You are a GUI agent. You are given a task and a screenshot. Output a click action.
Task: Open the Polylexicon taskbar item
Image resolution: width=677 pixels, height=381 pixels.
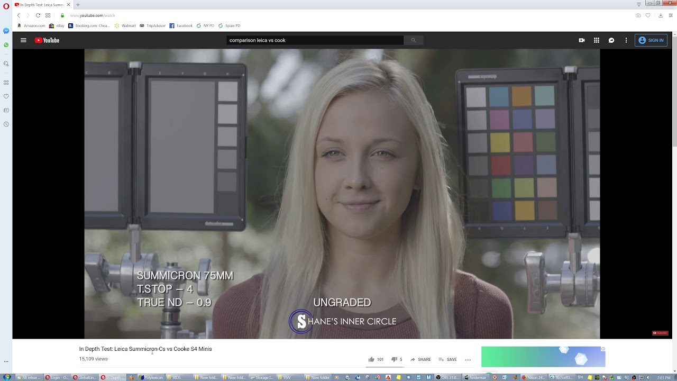point(152,377)
